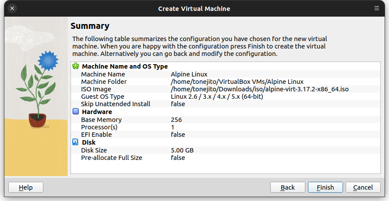Cancel the virtual machine creation

[363, 187]
